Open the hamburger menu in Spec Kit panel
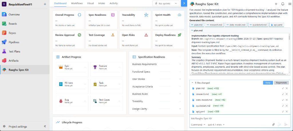 290,4
